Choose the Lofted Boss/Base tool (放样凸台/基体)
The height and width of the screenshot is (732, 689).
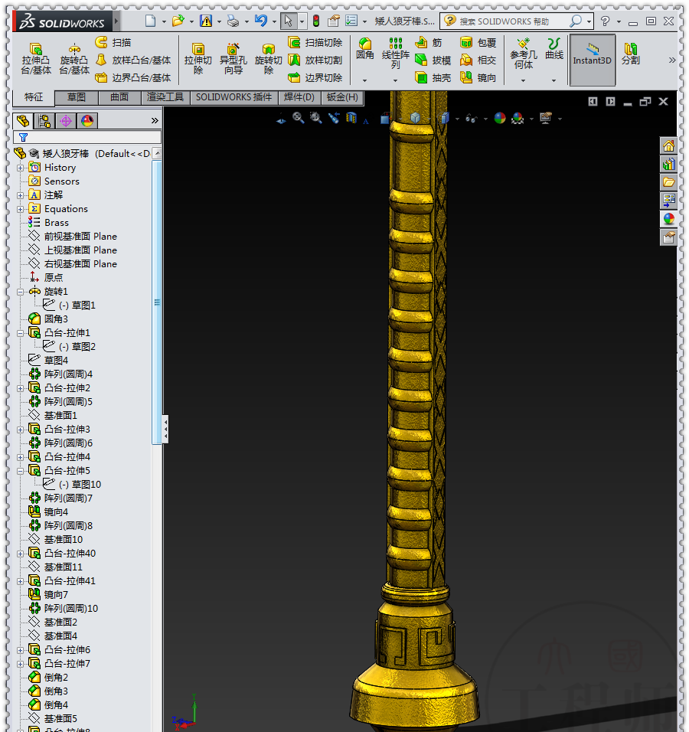tap(133, 60)
